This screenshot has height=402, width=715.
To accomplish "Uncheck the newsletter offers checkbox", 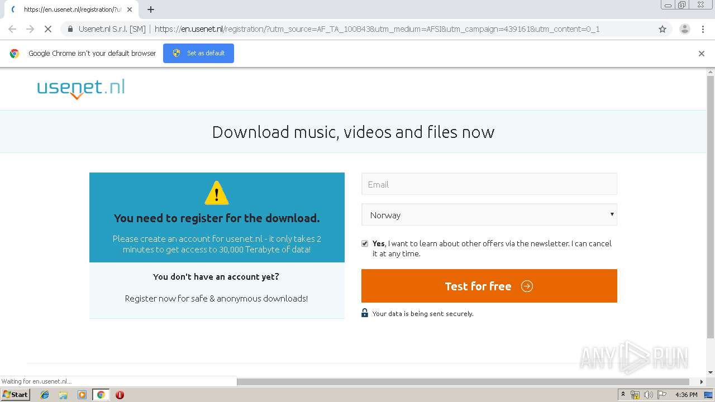I will [365, 243].
